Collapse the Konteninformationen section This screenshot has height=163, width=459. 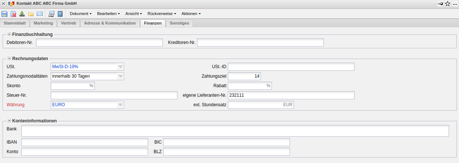coord(9,121)
